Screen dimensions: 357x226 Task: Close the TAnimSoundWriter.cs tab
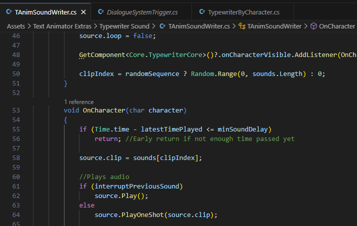coord(83,12)
